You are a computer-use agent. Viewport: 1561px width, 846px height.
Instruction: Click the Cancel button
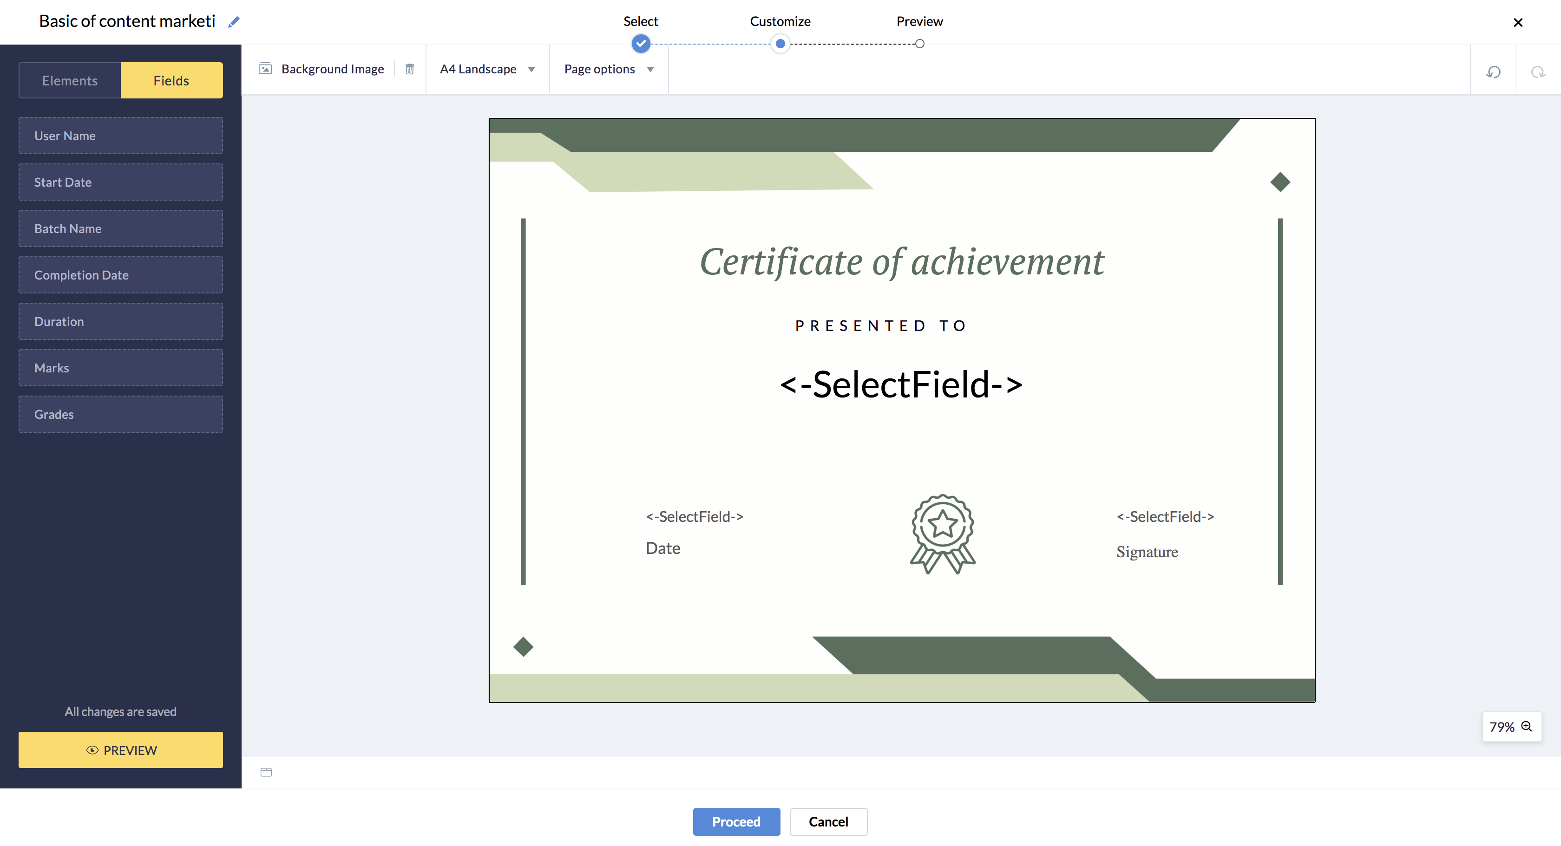point(828,821)
